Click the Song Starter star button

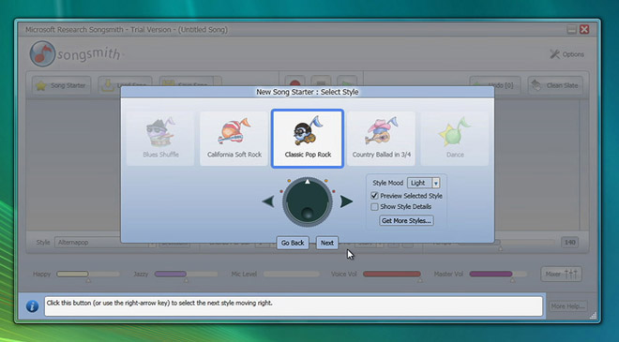pos(61,85)
